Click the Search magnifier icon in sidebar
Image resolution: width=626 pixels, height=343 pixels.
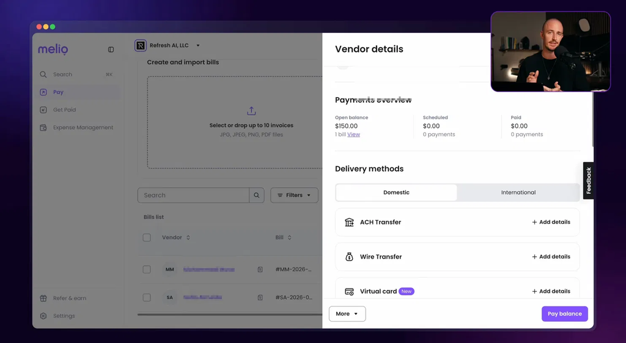43,74
